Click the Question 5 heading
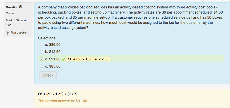The image size is (230, 108). [14, 7]
